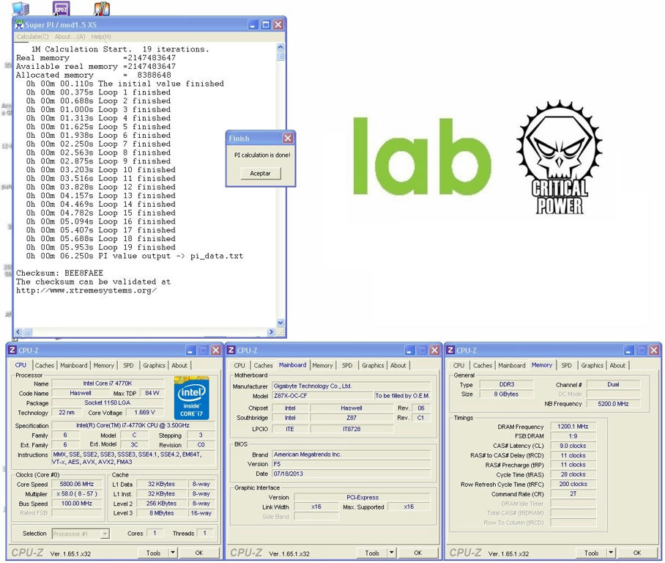Select Graphics tab in the Memory window
This screenshot has height=563, width=665.
592,365
